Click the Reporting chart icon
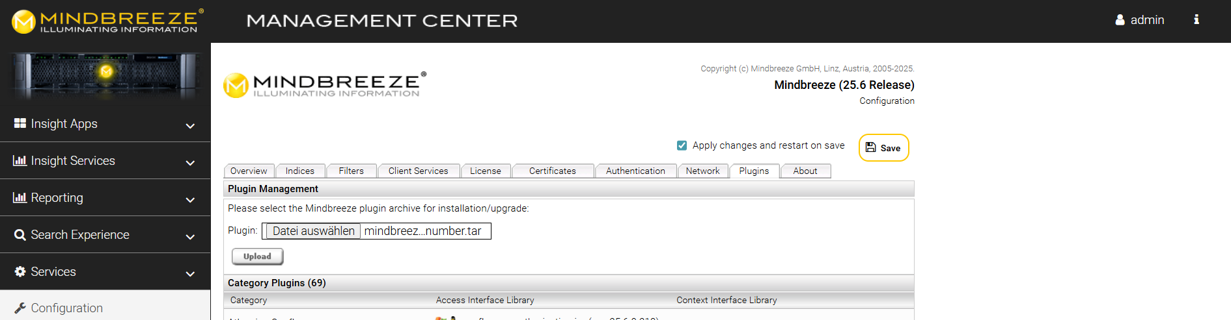This screenshot has height=320, width=1231. click(x=20, y=197)
